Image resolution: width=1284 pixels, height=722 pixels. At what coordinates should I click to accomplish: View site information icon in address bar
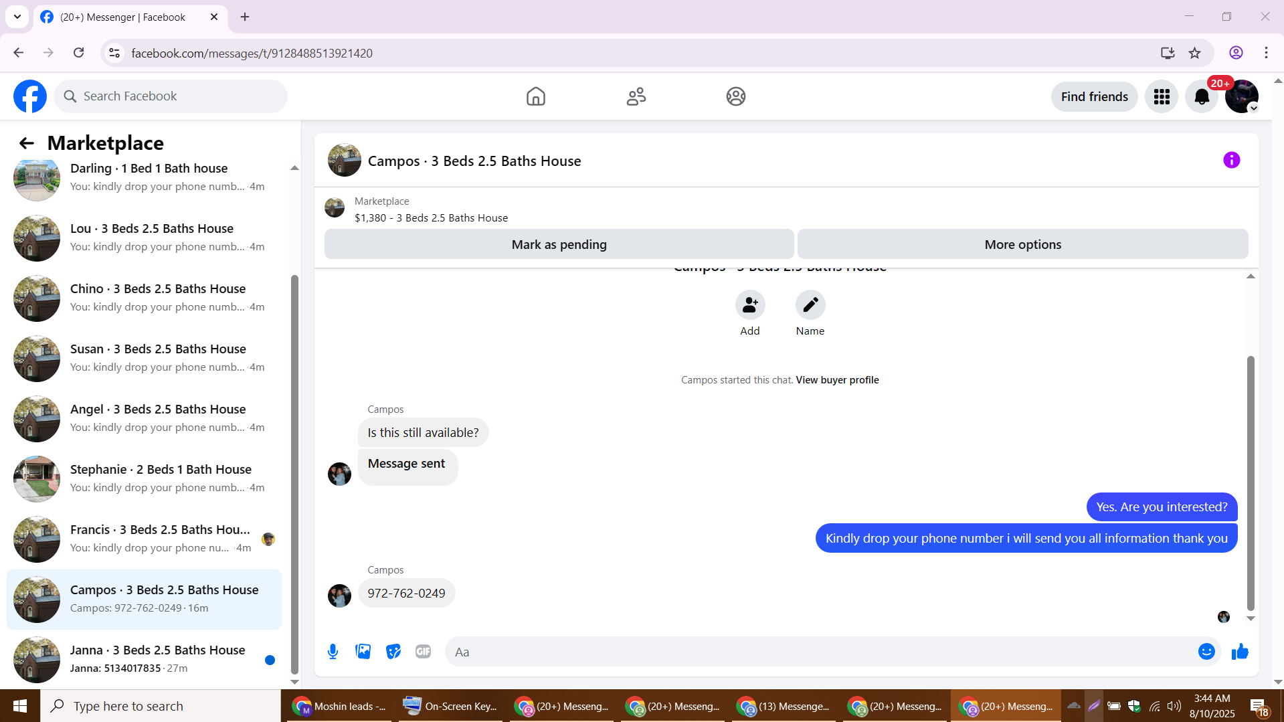click(114, 53)
